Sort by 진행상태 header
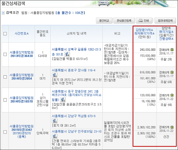This screenshot has height=150, width=178. (x=166, y=39)
